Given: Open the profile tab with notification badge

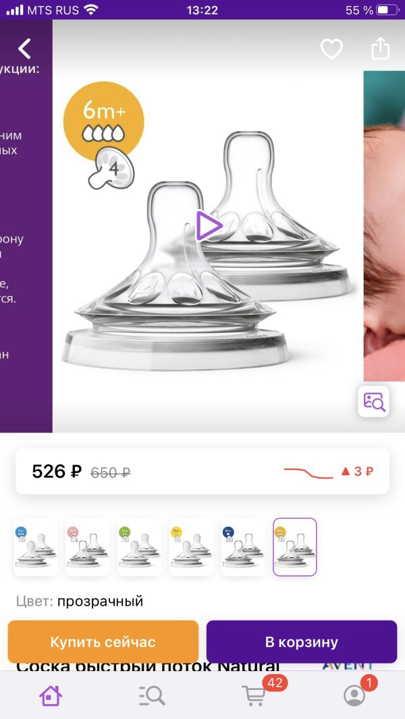Looking at the screenshot, I should click(355, 696).
